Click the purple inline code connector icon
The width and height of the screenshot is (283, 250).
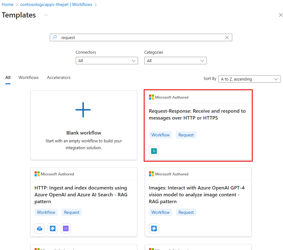(x=65, y=228)
